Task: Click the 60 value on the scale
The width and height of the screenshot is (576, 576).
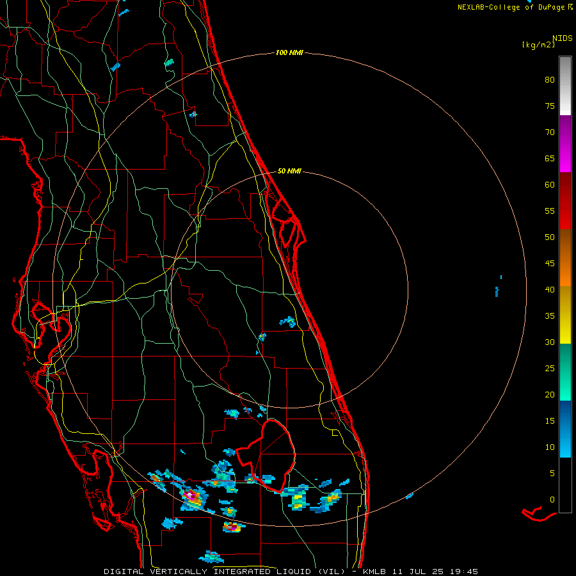Action: [550, 185]
